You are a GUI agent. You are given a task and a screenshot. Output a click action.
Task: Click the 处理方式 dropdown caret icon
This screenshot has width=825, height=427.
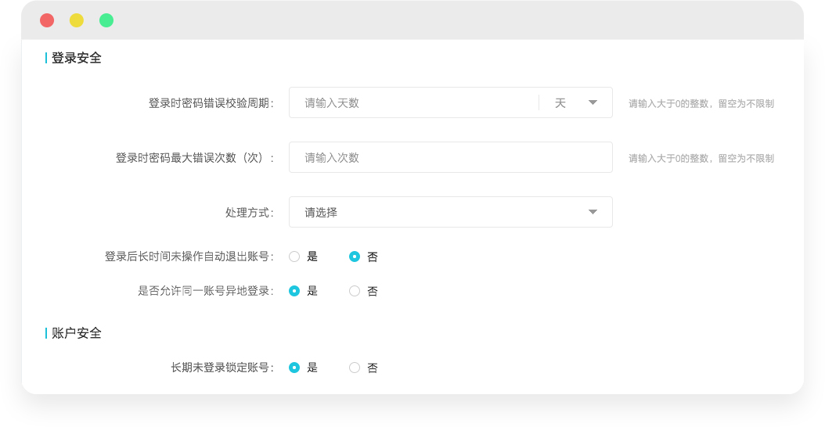[x=593, y=212]
